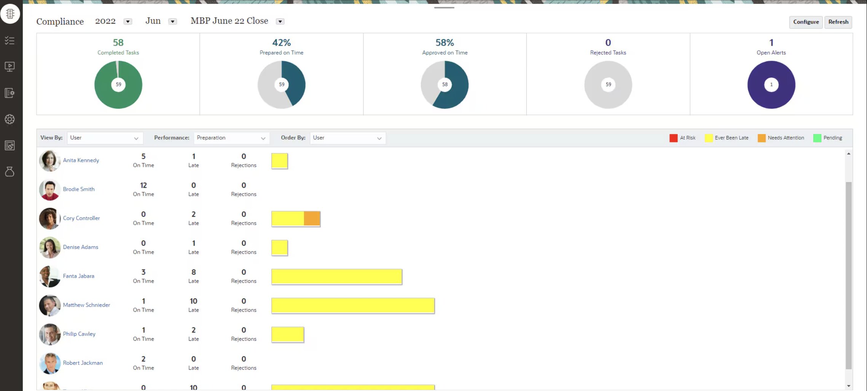Click the scroll down arrow of user list
Viewport: 867px width, 391px height.
coord(848,386)
